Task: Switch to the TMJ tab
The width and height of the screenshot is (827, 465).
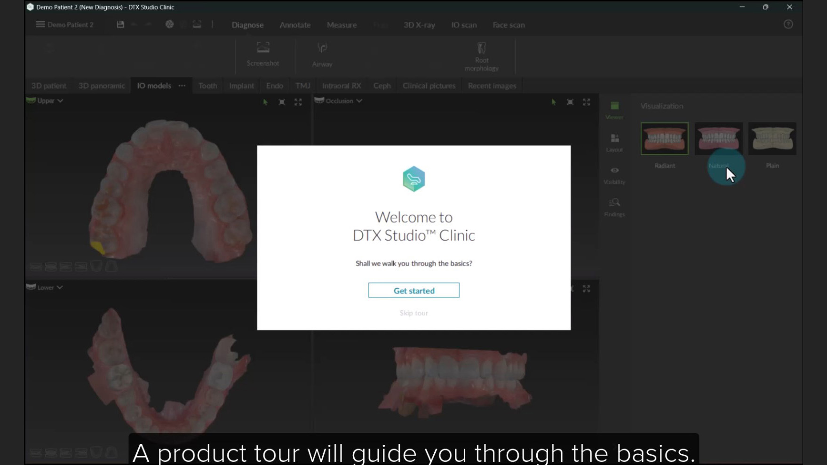Action: (x=302, y=86)
